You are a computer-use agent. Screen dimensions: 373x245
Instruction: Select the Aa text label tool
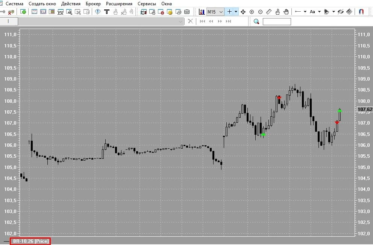[312, 12]
